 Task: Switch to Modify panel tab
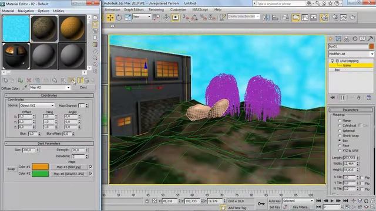coord(338,39)
